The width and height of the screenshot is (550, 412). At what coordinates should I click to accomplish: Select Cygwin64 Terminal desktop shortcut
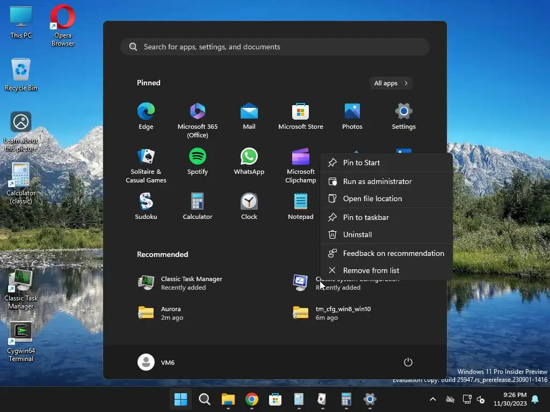click(21, 342)
